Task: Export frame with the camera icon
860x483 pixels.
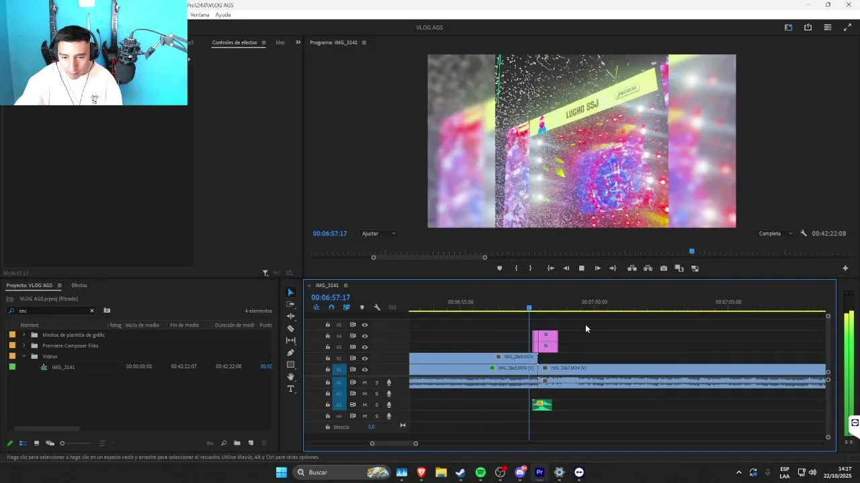Action: pyautogui.click(x=664, y=268)
